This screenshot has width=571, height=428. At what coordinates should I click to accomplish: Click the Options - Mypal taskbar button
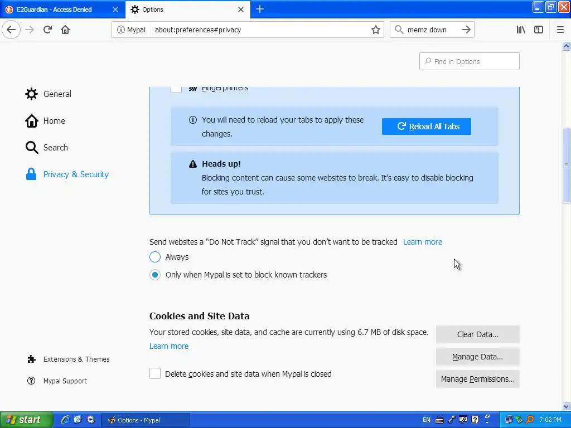[x=145, y=420]
